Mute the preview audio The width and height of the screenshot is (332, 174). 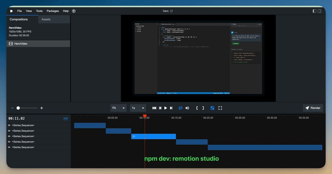point(187,108)
